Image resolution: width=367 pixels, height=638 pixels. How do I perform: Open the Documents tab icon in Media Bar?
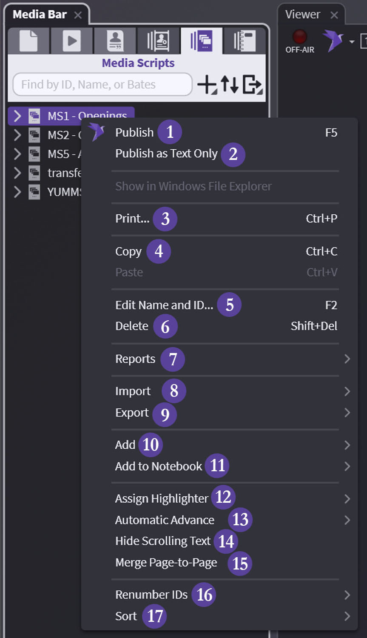(x=28, y=41)
